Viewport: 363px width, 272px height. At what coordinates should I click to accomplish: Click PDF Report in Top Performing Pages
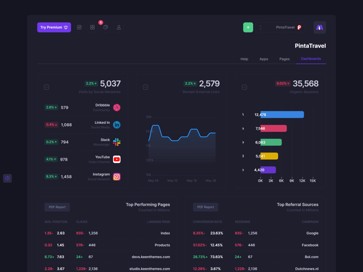(x=57, y=207)
